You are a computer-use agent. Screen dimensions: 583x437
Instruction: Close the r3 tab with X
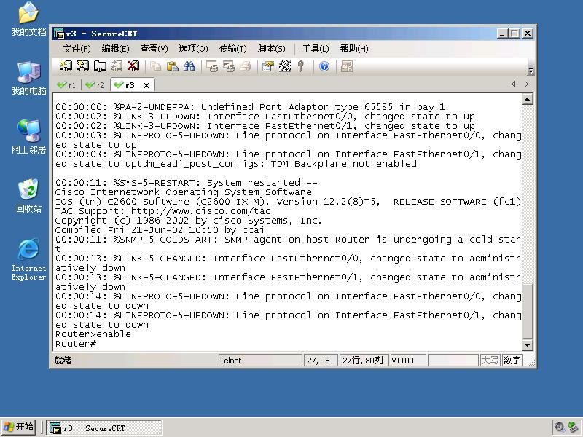(x=146, y=85)
